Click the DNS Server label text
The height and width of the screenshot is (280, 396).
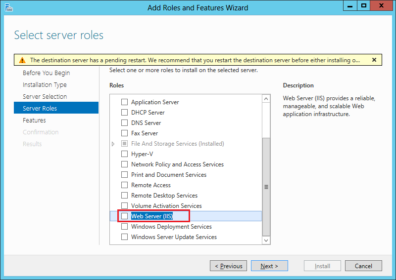tap(146, 123)
